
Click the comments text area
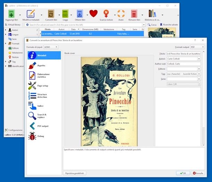(x=178, y=117)
